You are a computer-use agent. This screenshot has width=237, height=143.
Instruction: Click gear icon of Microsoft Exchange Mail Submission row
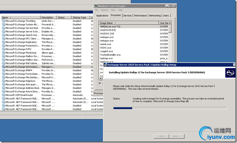click(3, 63)
